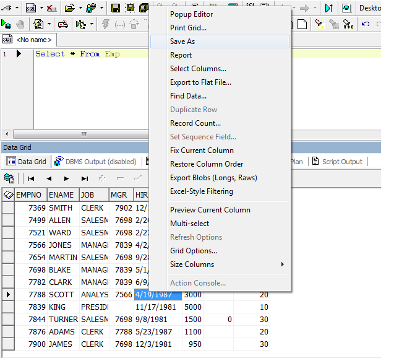420x358 pixels.
Task: Click the blue Undo arrow icon
Action: click(x=366, y=24)
